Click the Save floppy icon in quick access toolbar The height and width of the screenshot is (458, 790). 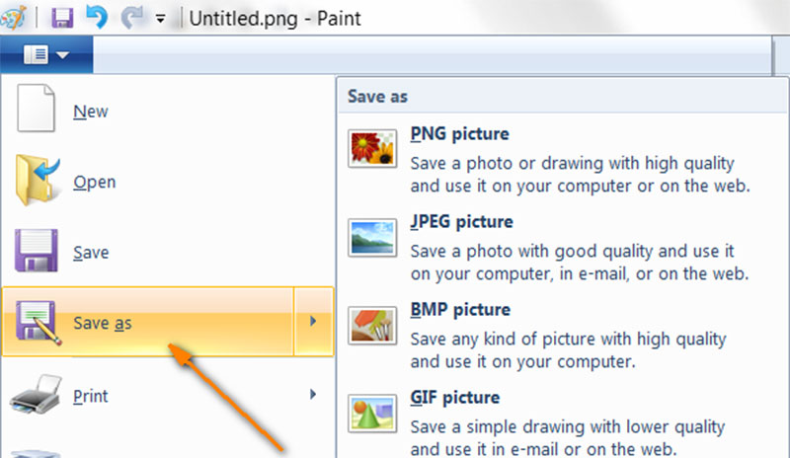click(x=61, y=17)
